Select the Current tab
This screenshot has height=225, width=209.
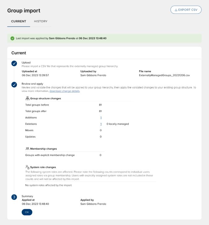pos(19,21)
